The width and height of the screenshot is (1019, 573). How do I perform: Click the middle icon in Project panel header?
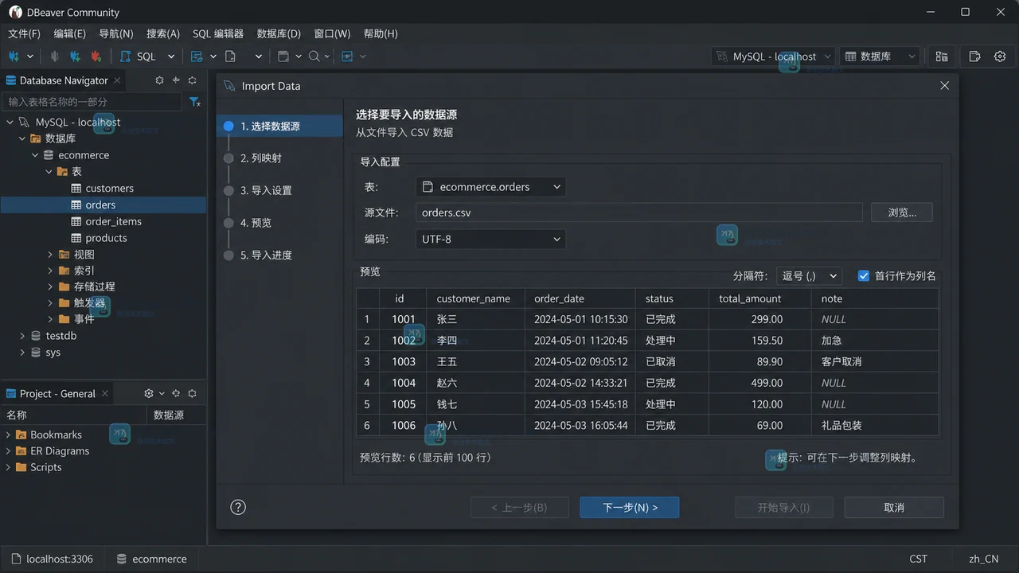pyautogui.click(x=176, y=393)
